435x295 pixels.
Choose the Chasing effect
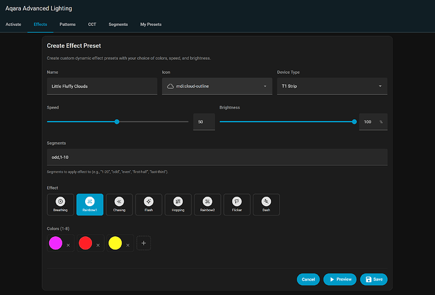point(119,204)
